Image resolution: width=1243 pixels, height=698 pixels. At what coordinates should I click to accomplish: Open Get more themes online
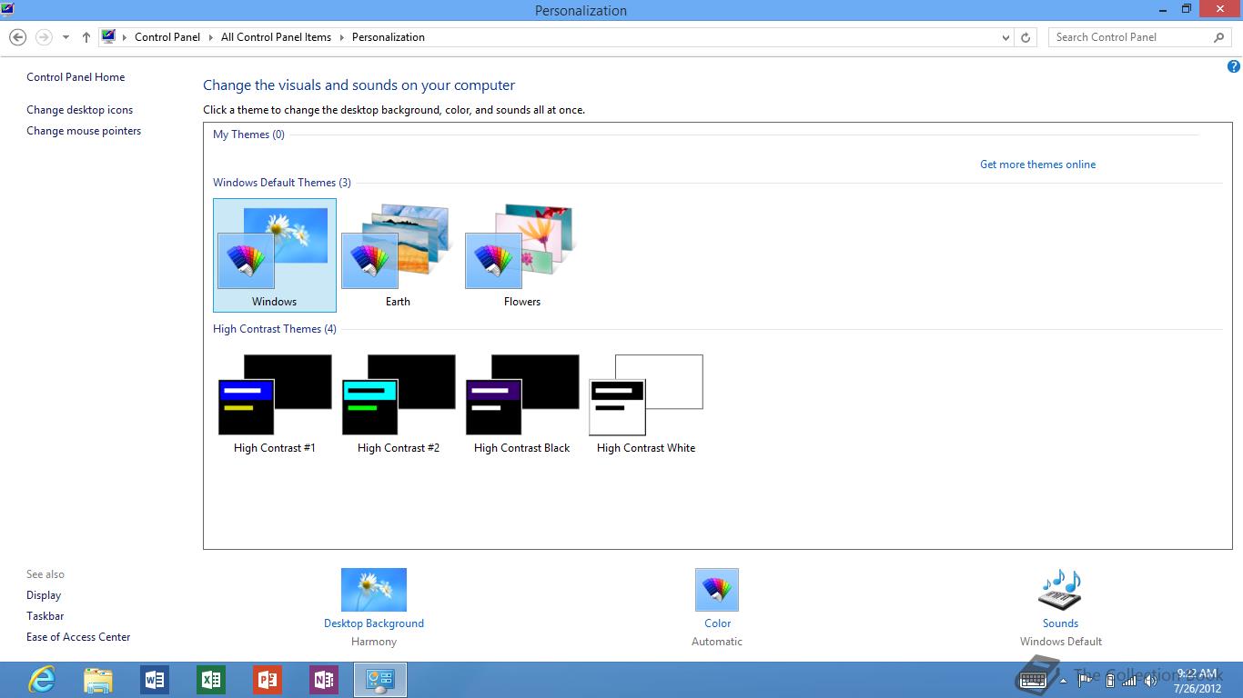click(1037, 165)
